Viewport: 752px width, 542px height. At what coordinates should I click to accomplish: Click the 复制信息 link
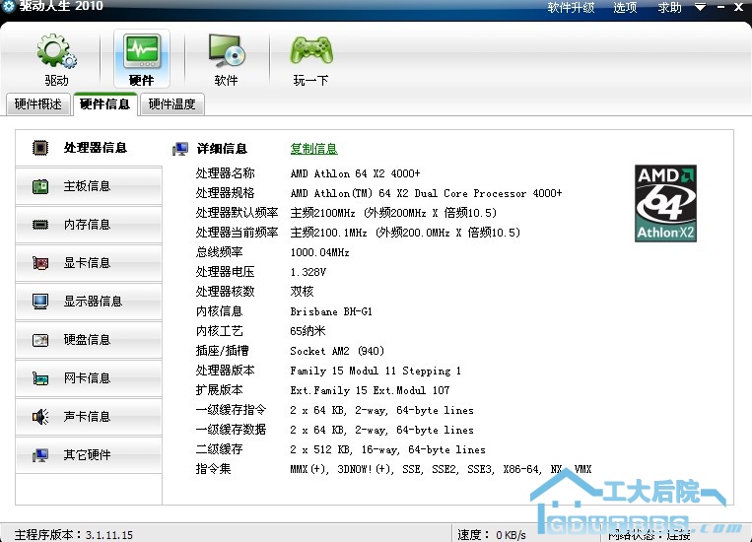(314, 149)
